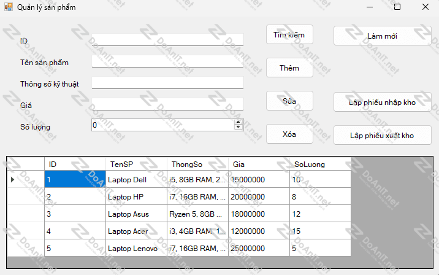Image resolution: width=439 pixels, height=275 pixels.
Task: Sort by TenSP column header
Action: click(x=136, y=164)
